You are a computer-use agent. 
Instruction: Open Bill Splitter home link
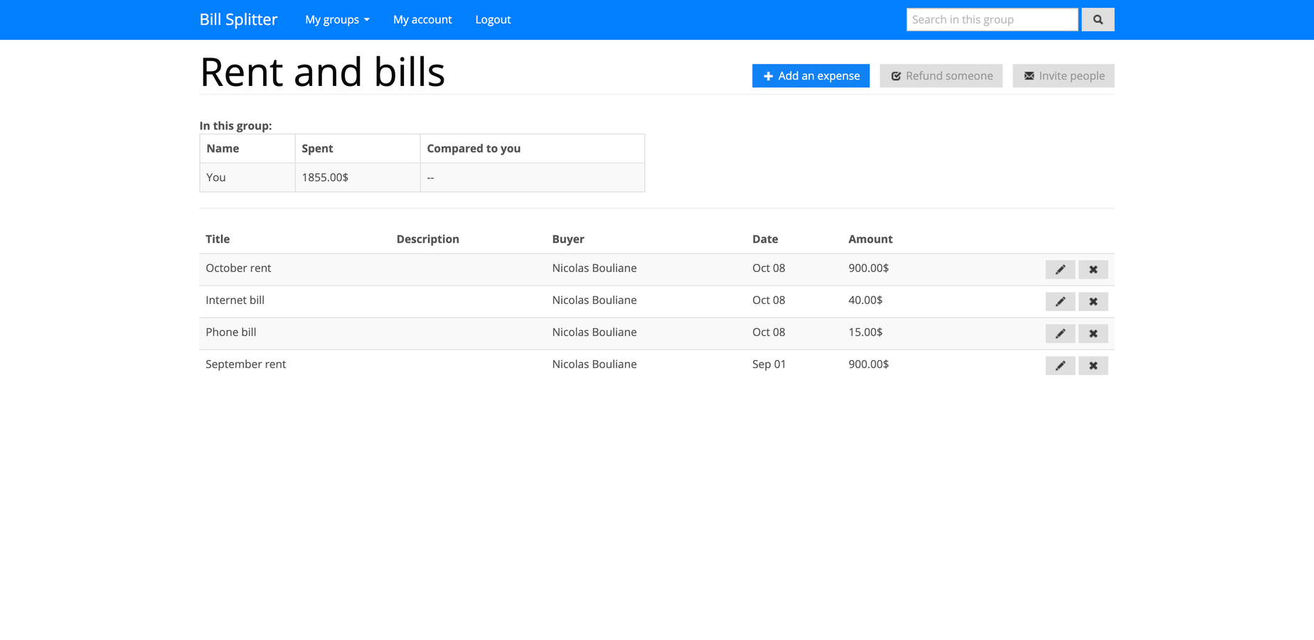tap(238, 19)
